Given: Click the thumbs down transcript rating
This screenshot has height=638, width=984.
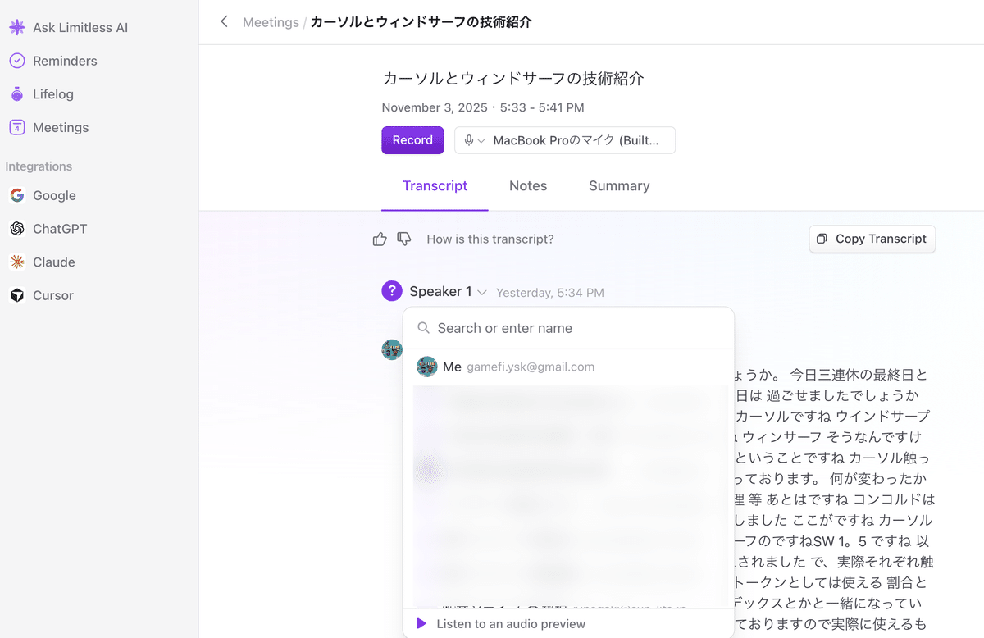Looking at the screenshot, I should 404,239.
